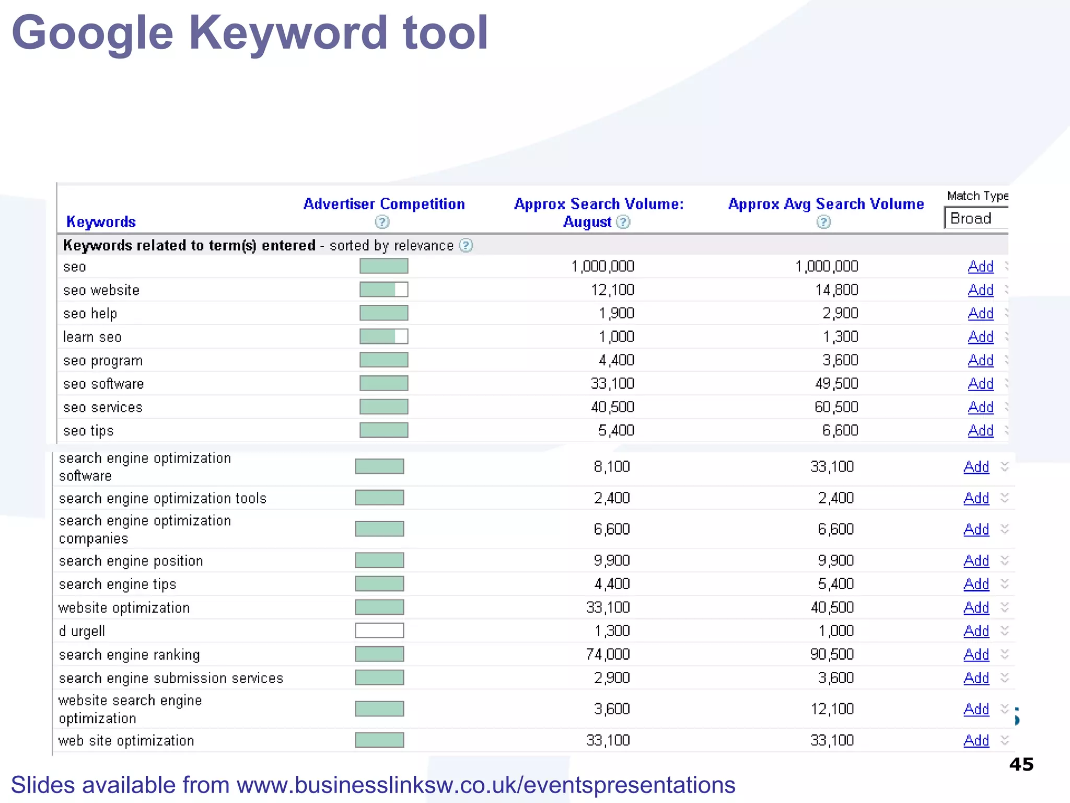Add the seo keyword
Screen dimensions: 1070x803
(x=980, y=267)
